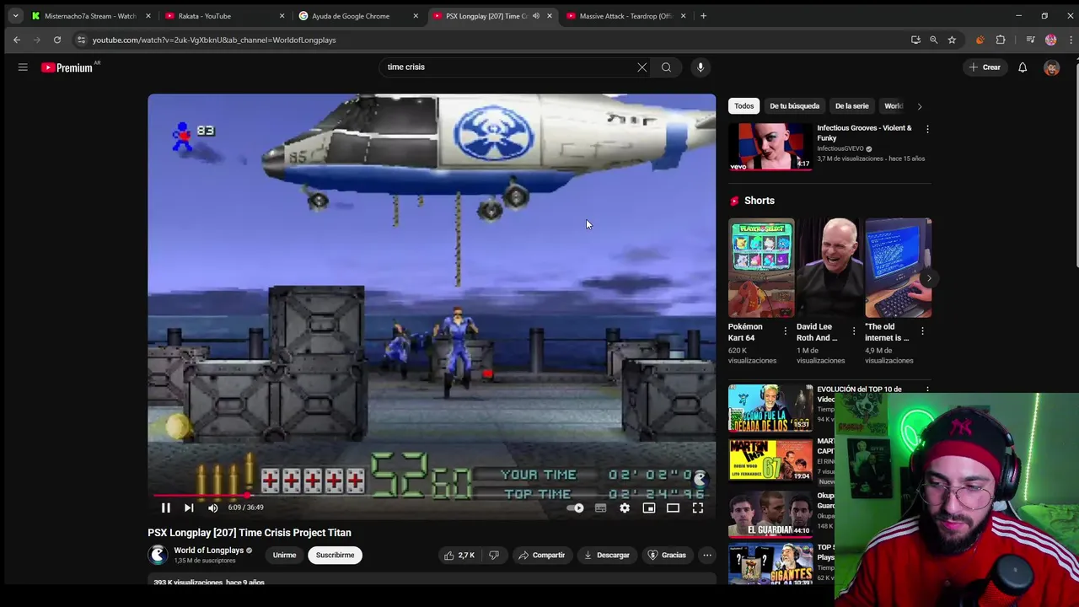Run search with the magnifier button

(x=666, y=67)
